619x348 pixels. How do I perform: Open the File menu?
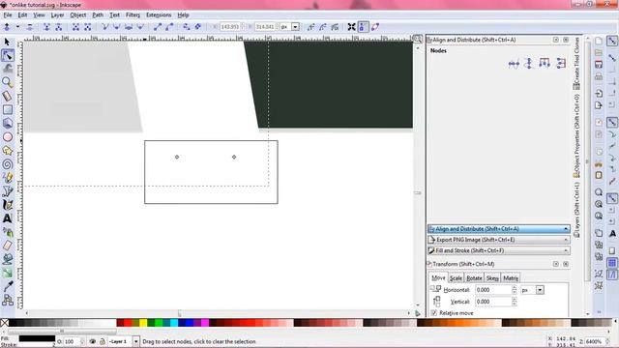[8, 15]
